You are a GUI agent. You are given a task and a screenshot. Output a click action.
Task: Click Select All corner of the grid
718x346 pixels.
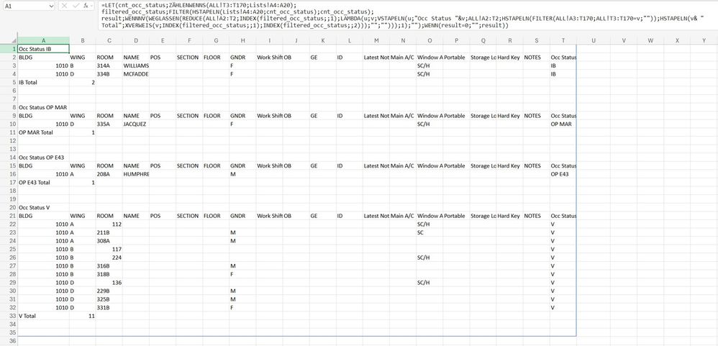(x=9, y=40)
